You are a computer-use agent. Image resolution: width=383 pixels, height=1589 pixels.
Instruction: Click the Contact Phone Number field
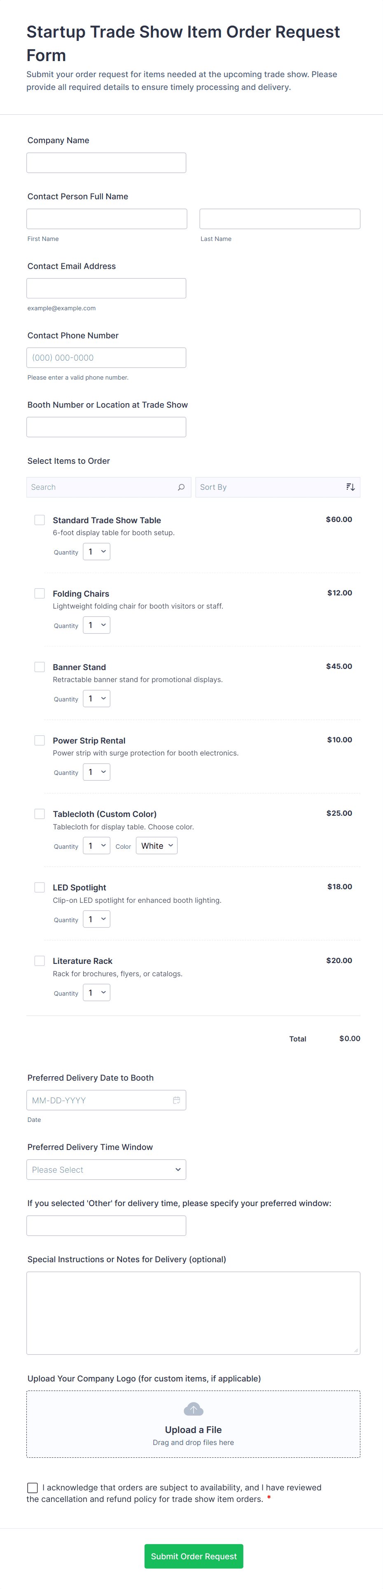(x=106, y=358)
